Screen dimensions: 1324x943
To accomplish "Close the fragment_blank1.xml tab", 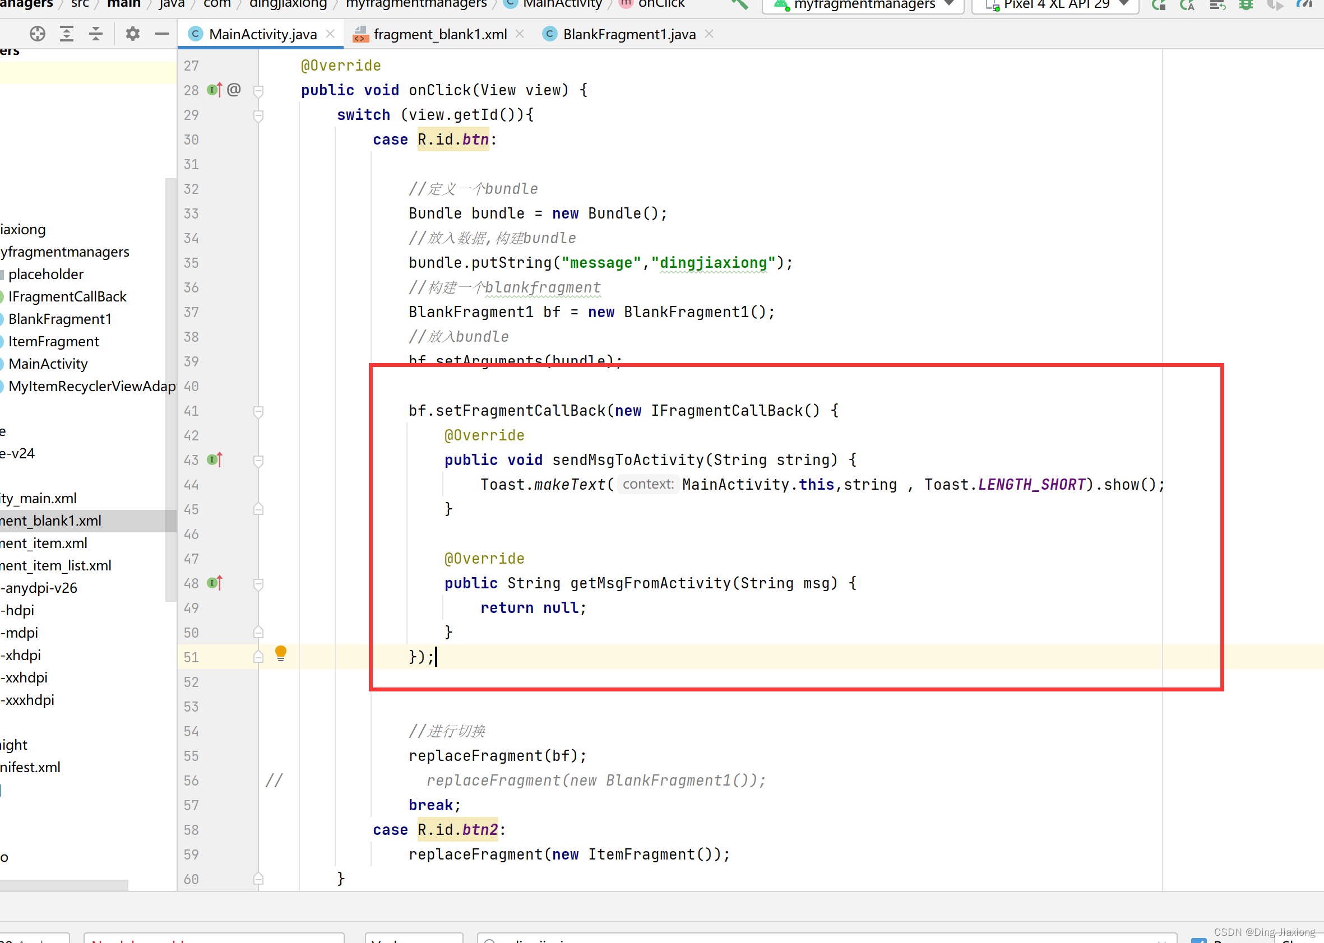I will pos(520,34).
